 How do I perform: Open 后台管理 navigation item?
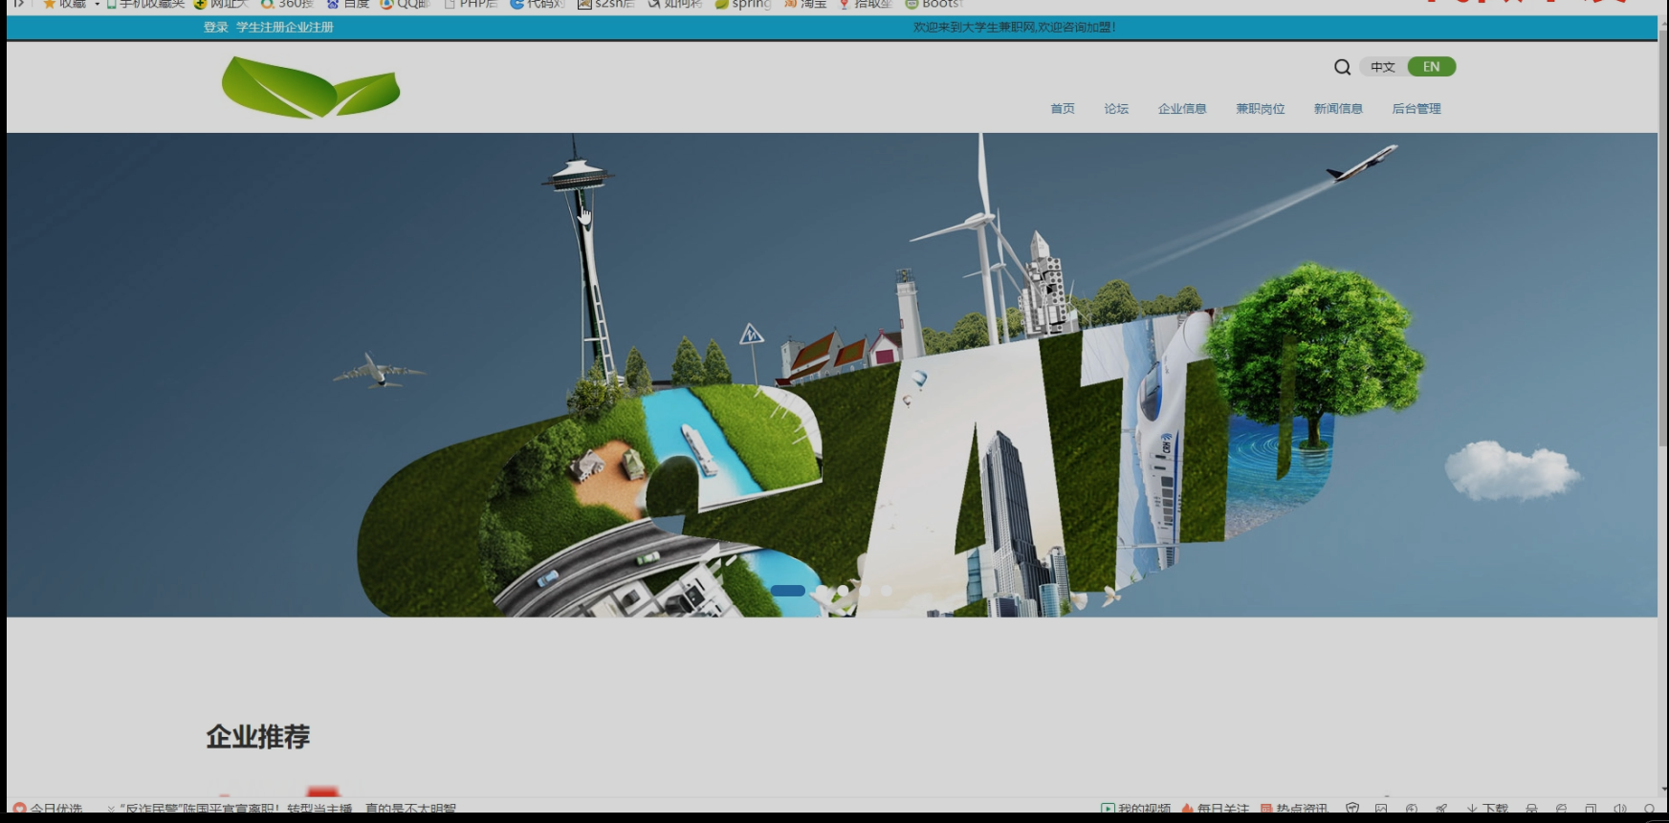point(1416,109)
